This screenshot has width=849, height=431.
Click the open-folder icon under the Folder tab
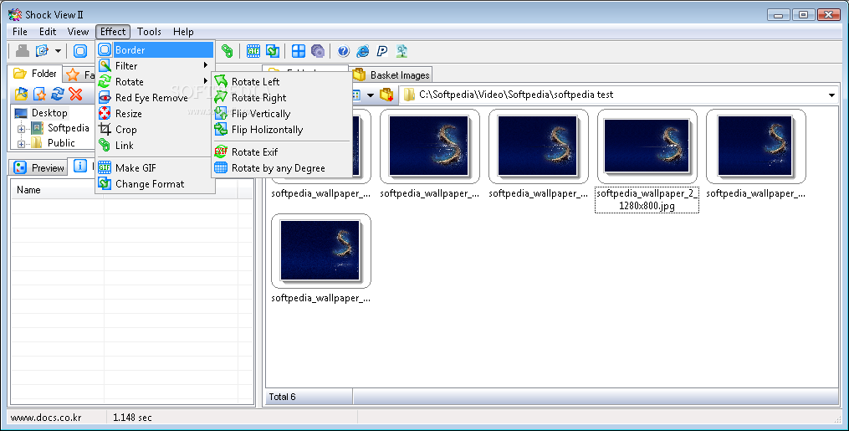pyautogui.click(x=21, y=94)
